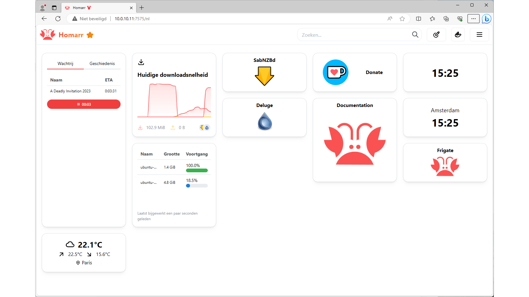This screenshot has width=529, height=297.
Task: Click the search magnifier icon
Action: pyautogui.click(x=415, y=35)
